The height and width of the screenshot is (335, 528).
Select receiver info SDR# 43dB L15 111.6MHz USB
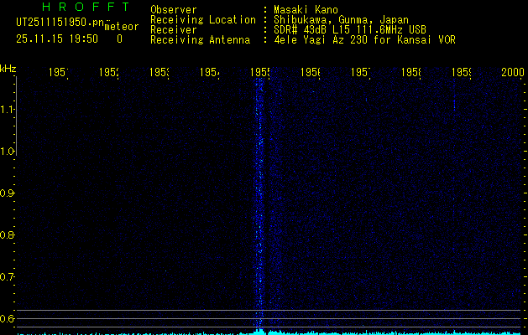click(350, 30)
